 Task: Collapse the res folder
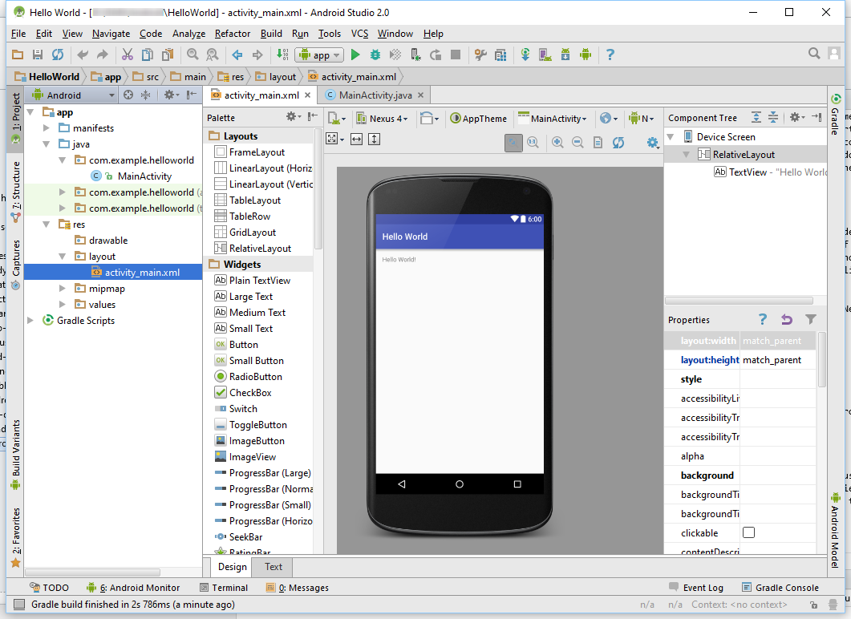coord(47,224)
